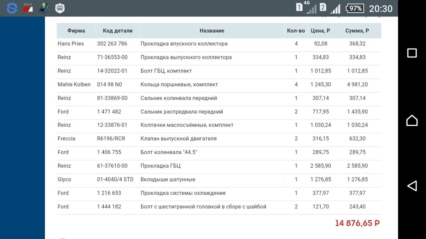426x239 pixels.
Task: Select Вкладыши шатунные name
Action: [x=168, y=179]
